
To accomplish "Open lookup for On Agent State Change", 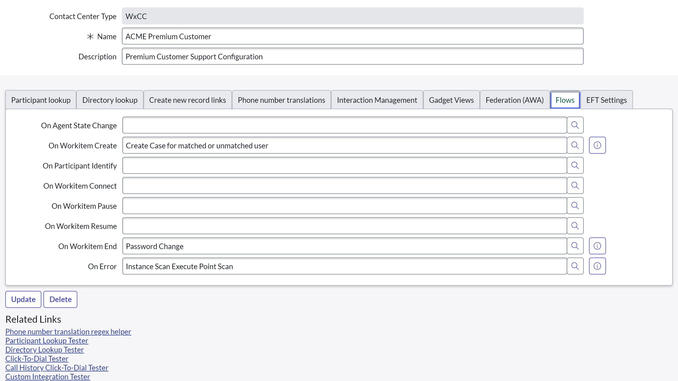I will tap(575, 125).
